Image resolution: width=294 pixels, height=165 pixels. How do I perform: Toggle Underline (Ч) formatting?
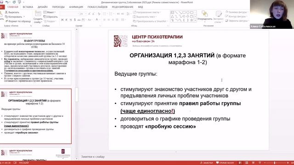click(71, 20)
